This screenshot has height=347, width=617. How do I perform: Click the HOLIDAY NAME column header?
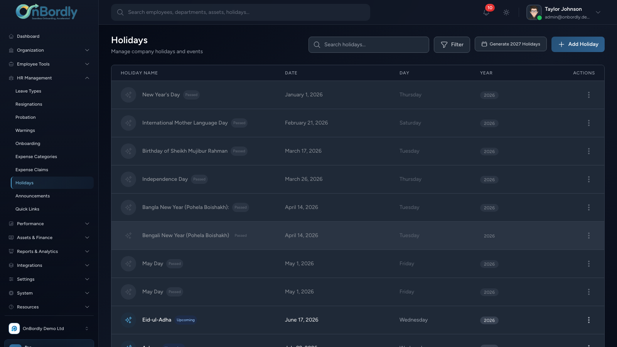pyautogui.click(x=139, y=73)
